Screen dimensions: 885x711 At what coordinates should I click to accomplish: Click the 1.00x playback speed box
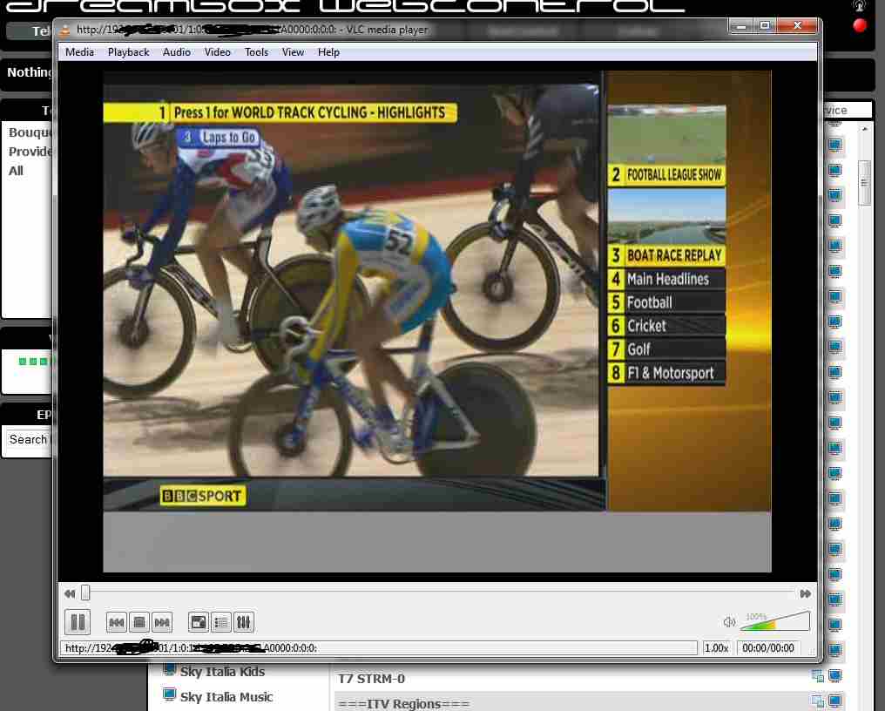pyautogui.click(x=716, y=647)
